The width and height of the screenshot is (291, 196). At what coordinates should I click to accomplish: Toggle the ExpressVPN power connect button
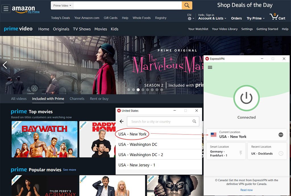(246, 98)
